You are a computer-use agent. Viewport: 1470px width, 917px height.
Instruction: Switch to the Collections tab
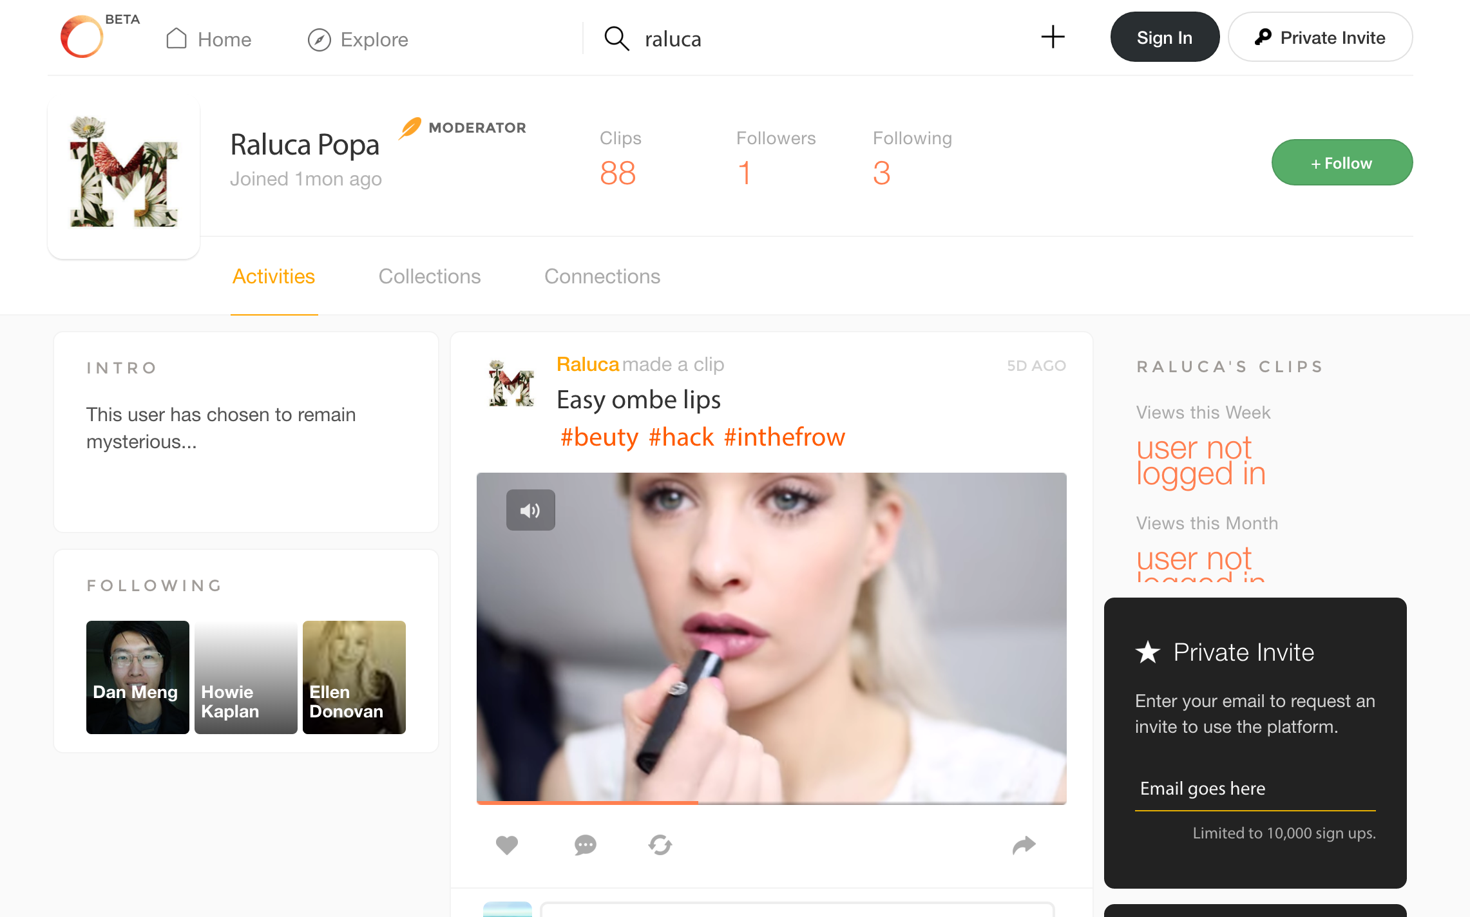point(429,276)
